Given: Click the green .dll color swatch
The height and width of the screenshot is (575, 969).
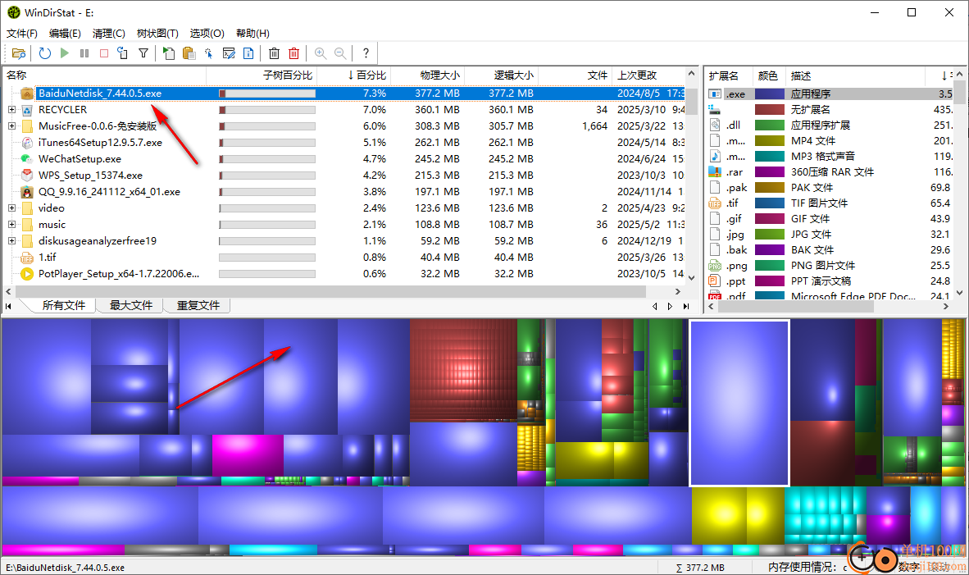Looking at the screenshot, I should (x=770, y=125).
